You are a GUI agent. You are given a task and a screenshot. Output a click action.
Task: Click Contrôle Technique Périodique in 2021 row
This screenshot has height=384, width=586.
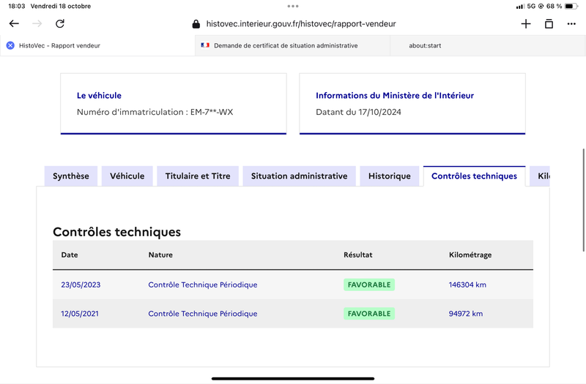click(x=203, y=314)
